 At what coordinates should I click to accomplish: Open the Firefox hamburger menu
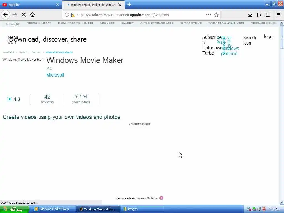pyautogui.click(x=279, y=15)
